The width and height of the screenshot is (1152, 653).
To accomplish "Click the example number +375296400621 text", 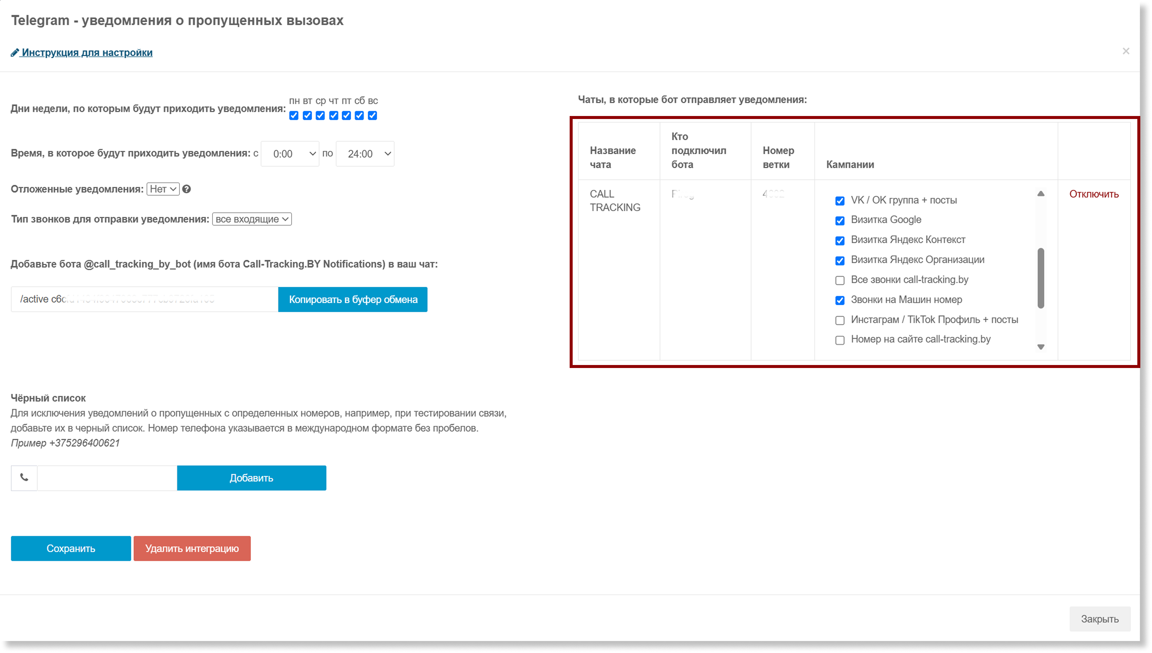I will coord(84,443).
